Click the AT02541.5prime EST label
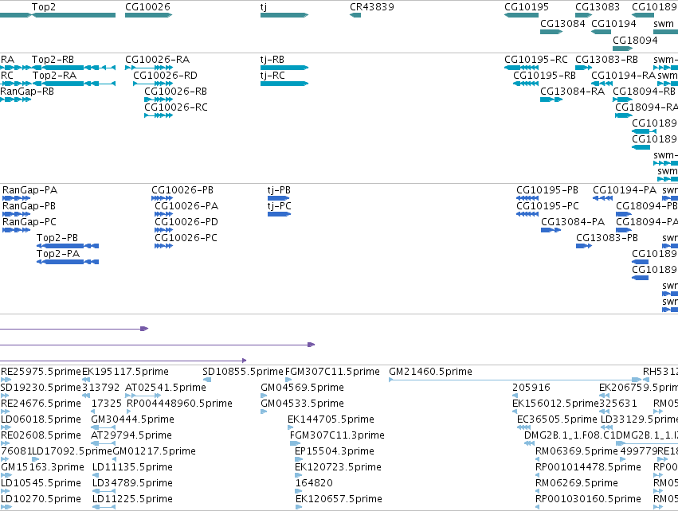This screenshot has height=511, width=678. point(166,388)
